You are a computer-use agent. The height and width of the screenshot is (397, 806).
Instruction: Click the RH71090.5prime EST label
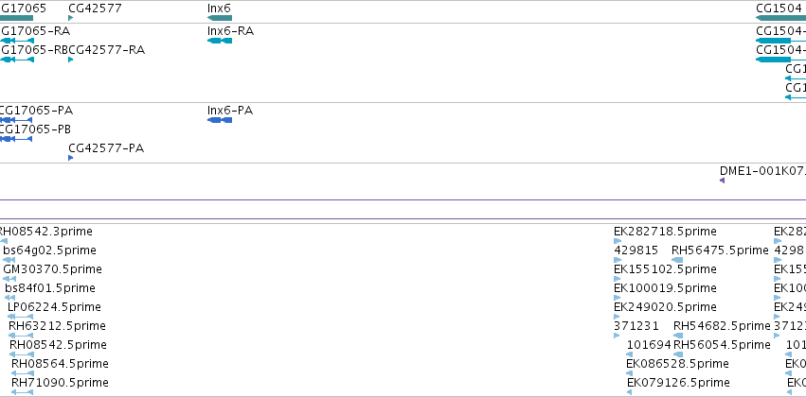coord(60,383)
